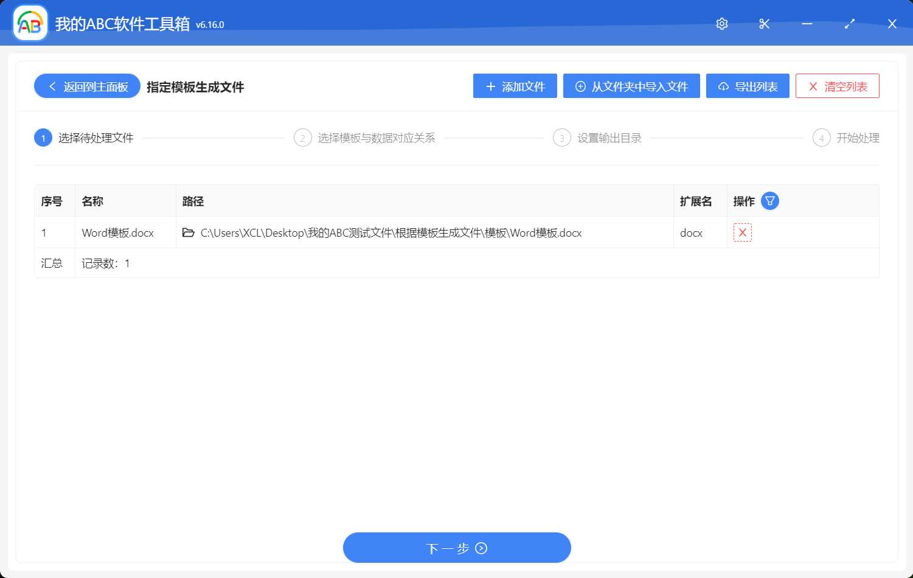The image size is (913, 578).
Task: Open the filter funnel in the 操作 column
Action: (769, 201)
